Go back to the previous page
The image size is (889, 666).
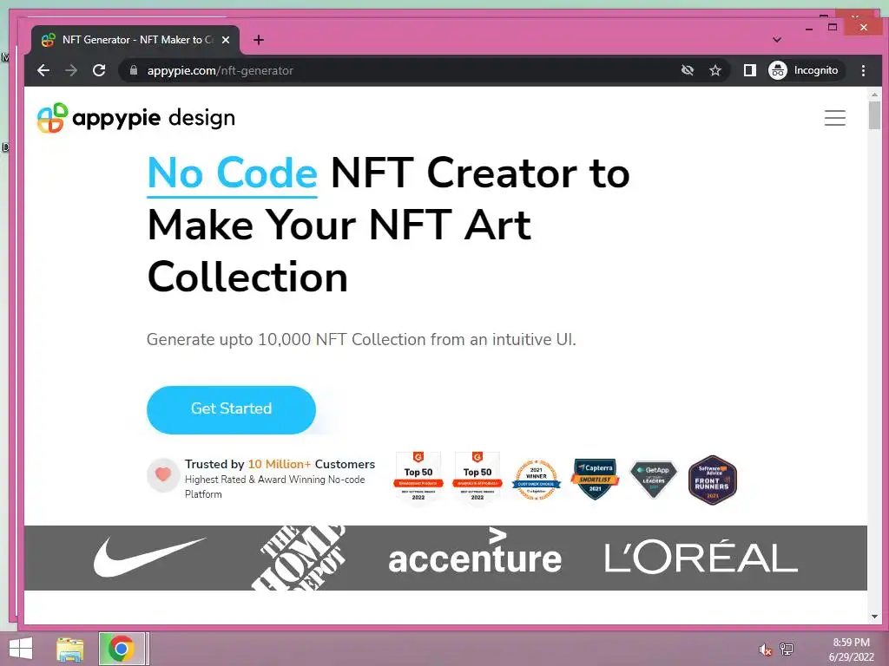coord(43,70)
